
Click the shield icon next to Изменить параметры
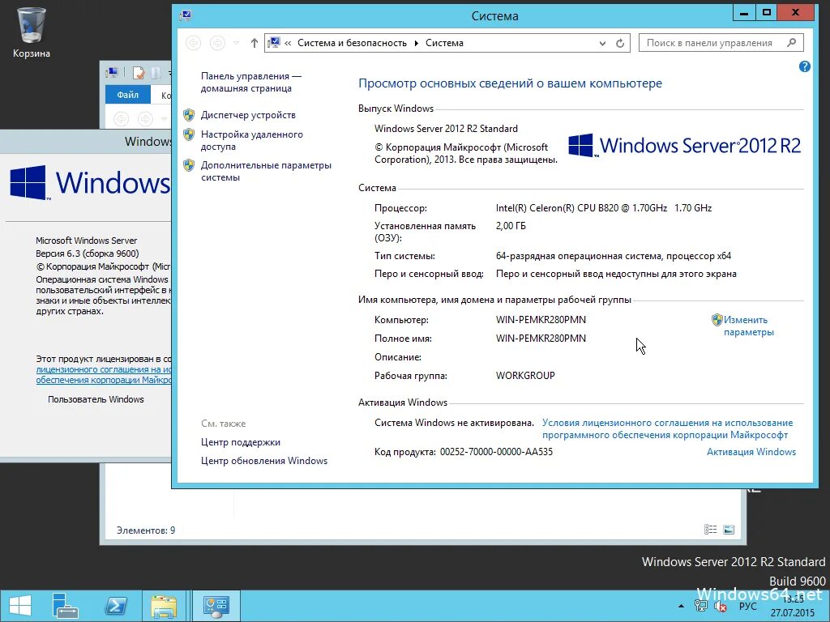pos(717,319)
